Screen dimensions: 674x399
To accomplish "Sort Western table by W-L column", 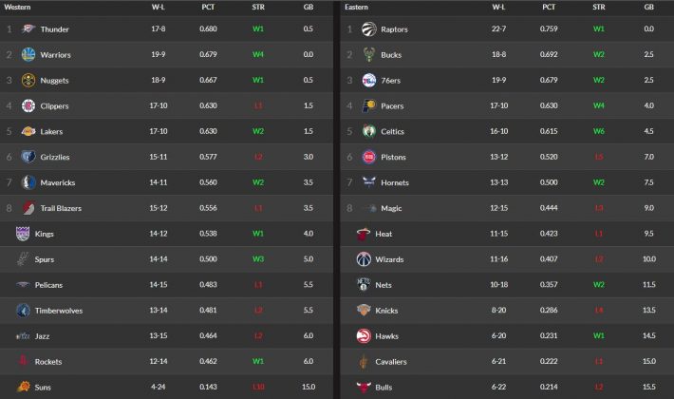I will click(159, 7).
